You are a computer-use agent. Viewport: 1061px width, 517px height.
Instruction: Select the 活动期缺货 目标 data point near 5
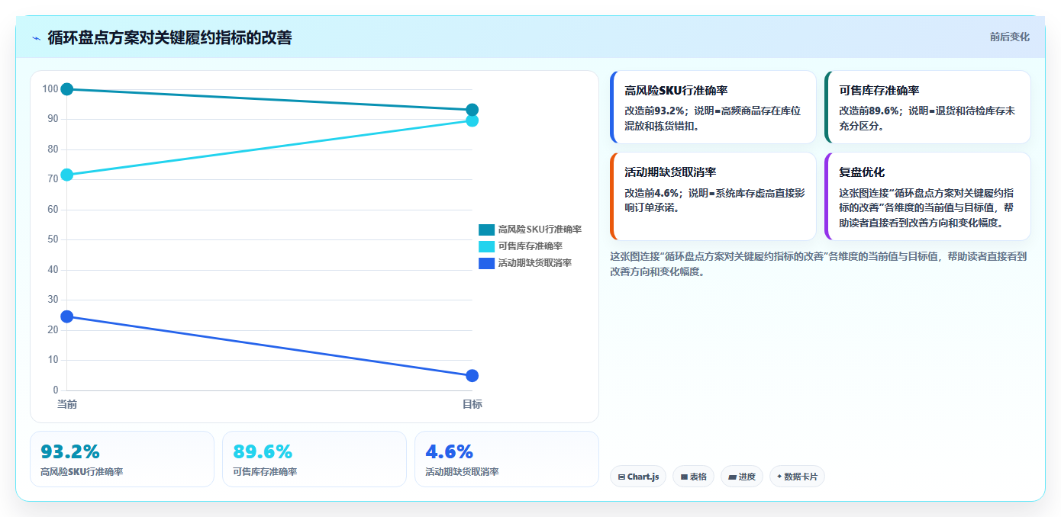(472, 376)
